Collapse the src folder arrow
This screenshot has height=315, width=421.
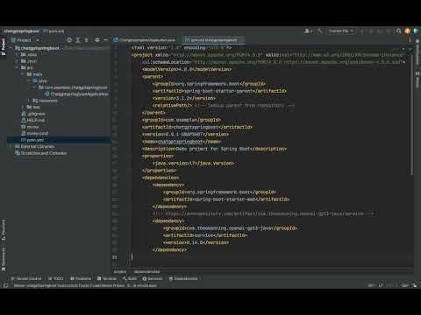click(x=17, y=67)
